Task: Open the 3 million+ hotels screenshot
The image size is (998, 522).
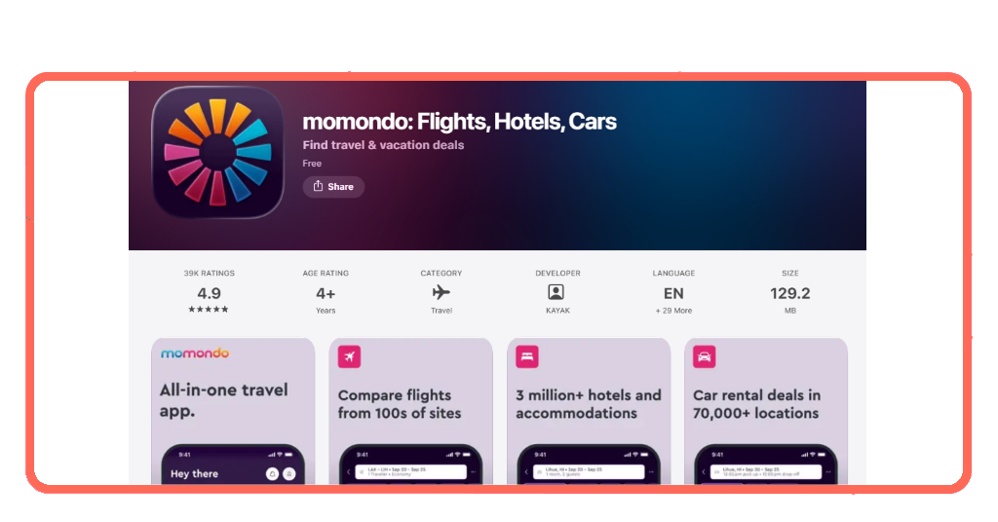Action: tap(589, 411)
